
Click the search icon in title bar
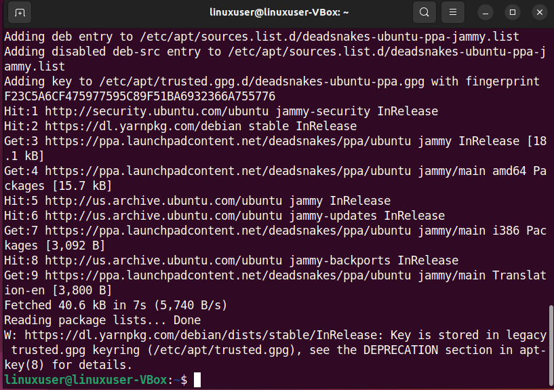click(424, 12)
